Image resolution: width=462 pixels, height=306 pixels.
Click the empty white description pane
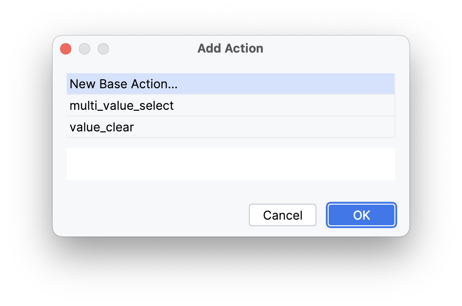(x=231, y=164)
